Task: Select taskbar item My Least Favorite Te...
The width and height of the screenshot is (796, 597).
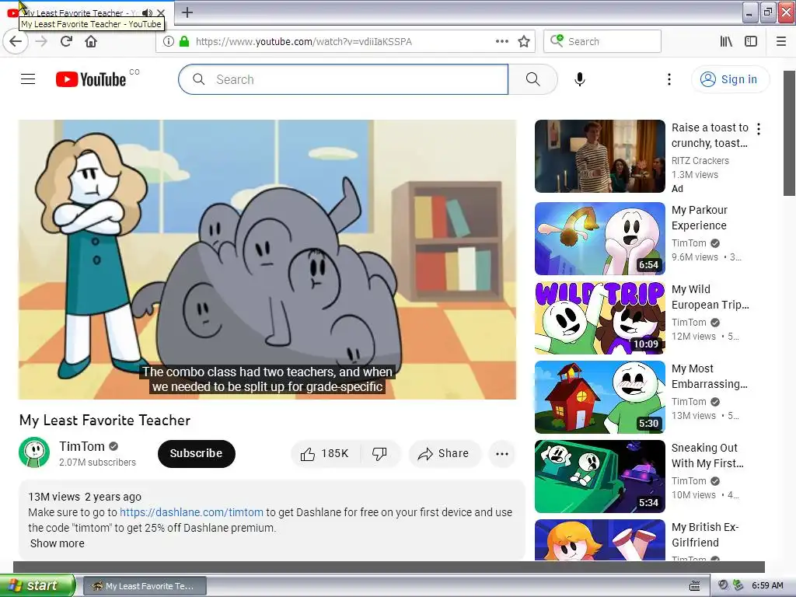Action: [145, 586]
